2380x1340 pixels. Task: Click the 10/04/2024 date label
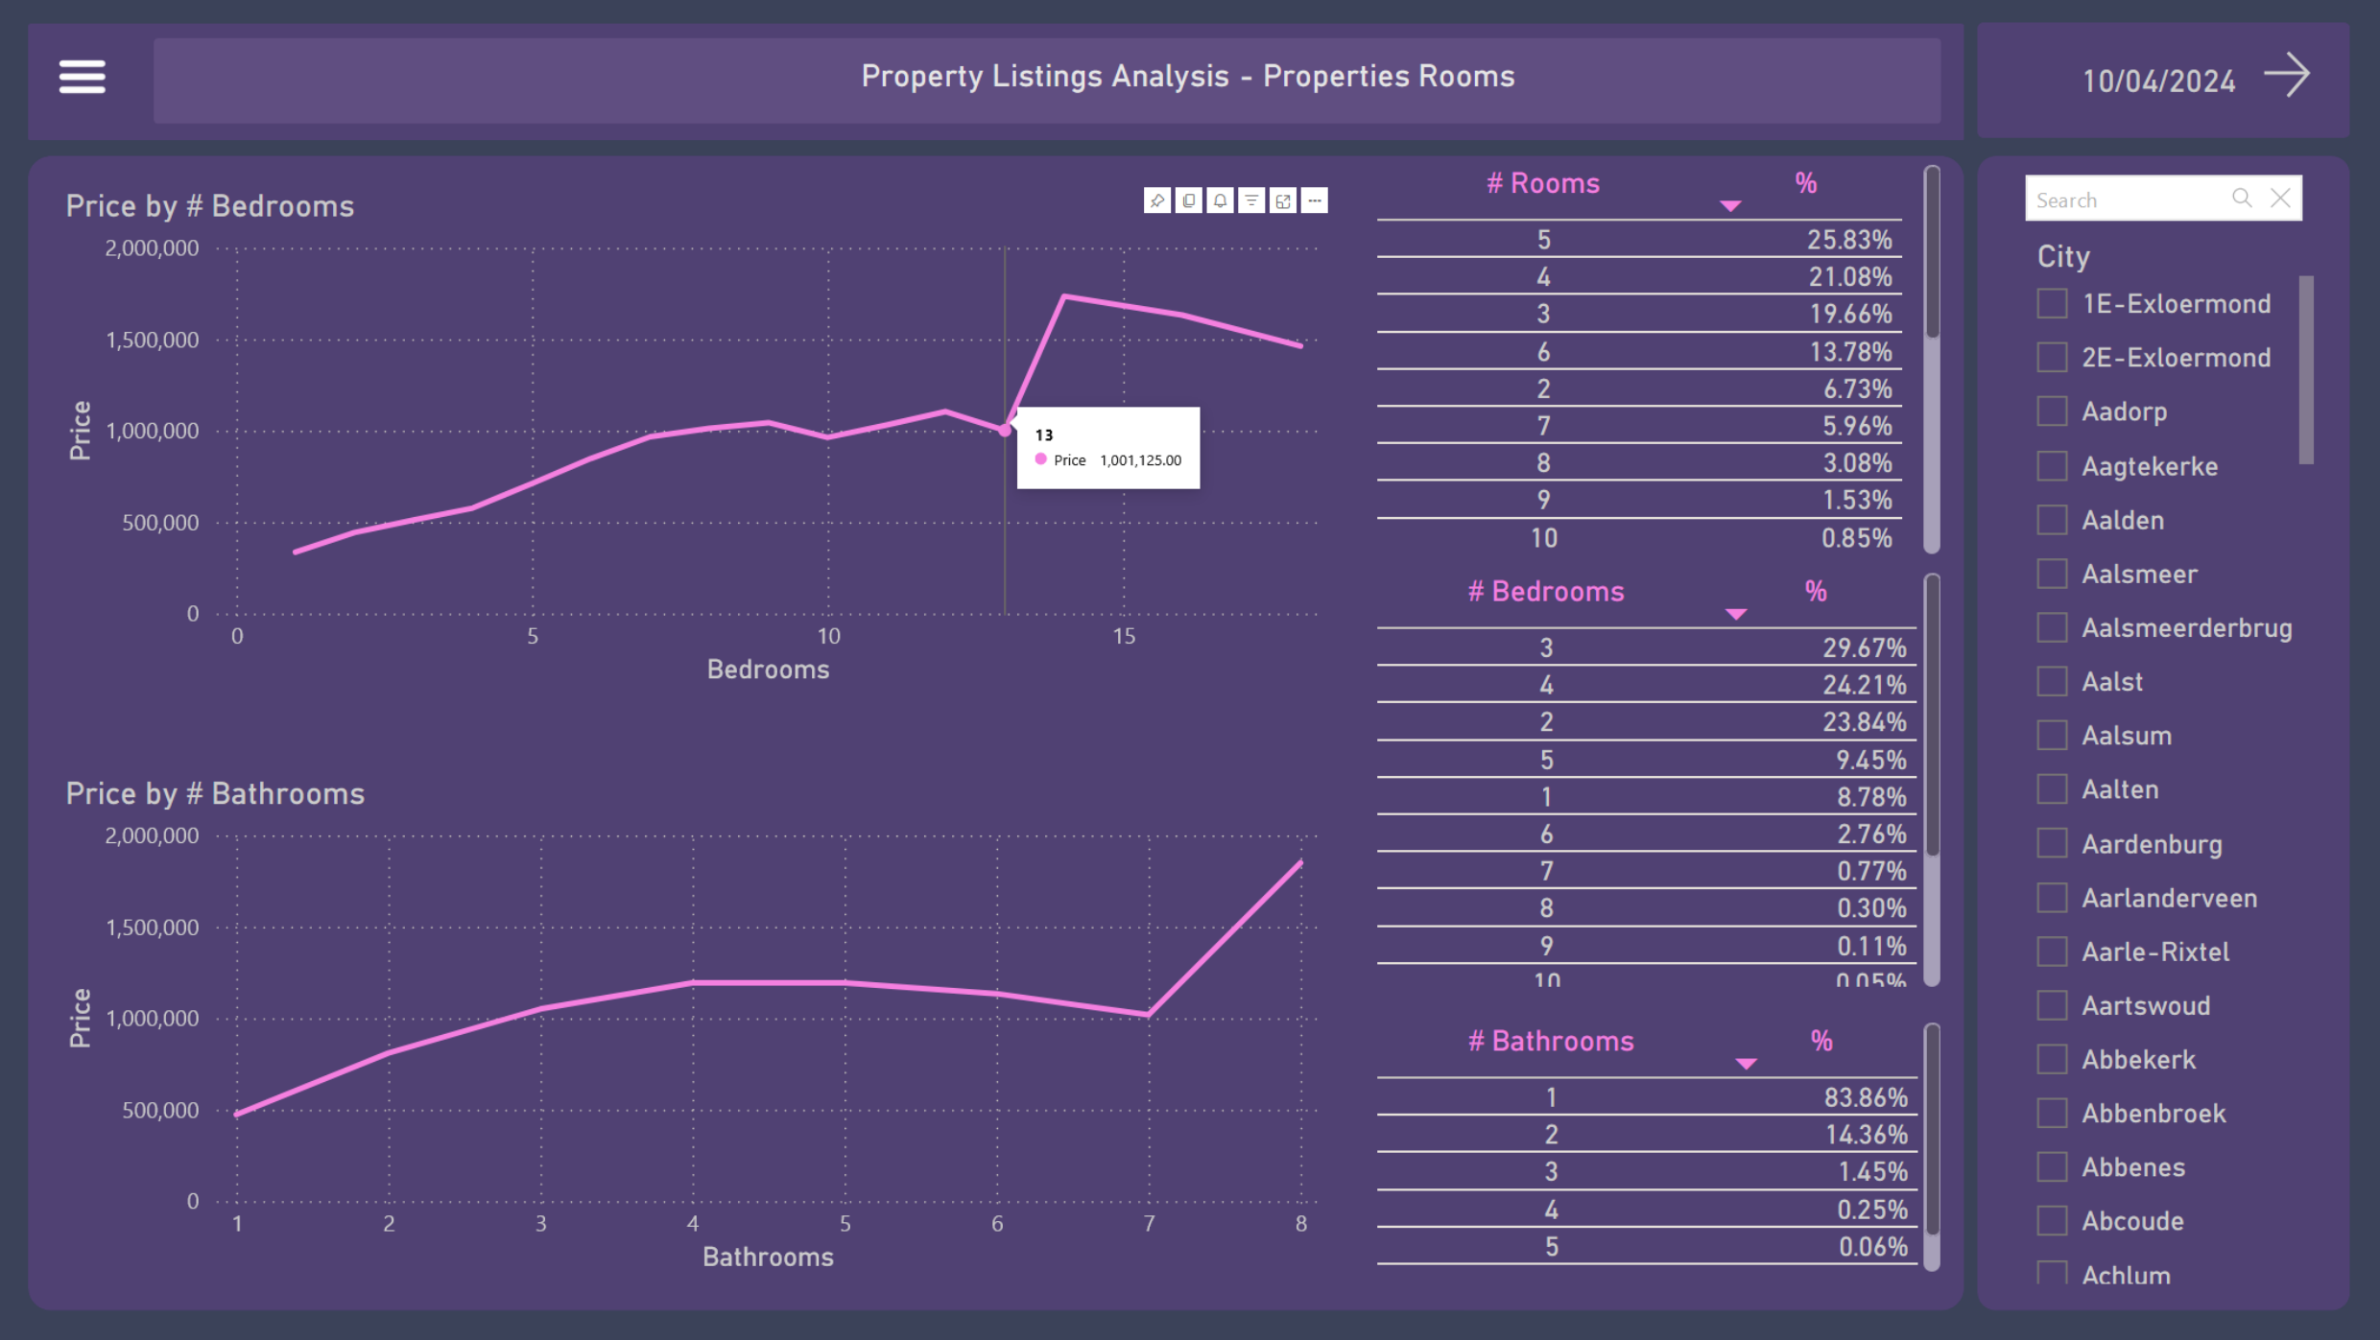tap(2158, 82)
